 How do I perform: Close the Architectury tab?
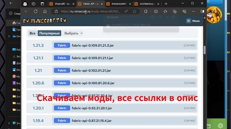(x=158, y=4)
